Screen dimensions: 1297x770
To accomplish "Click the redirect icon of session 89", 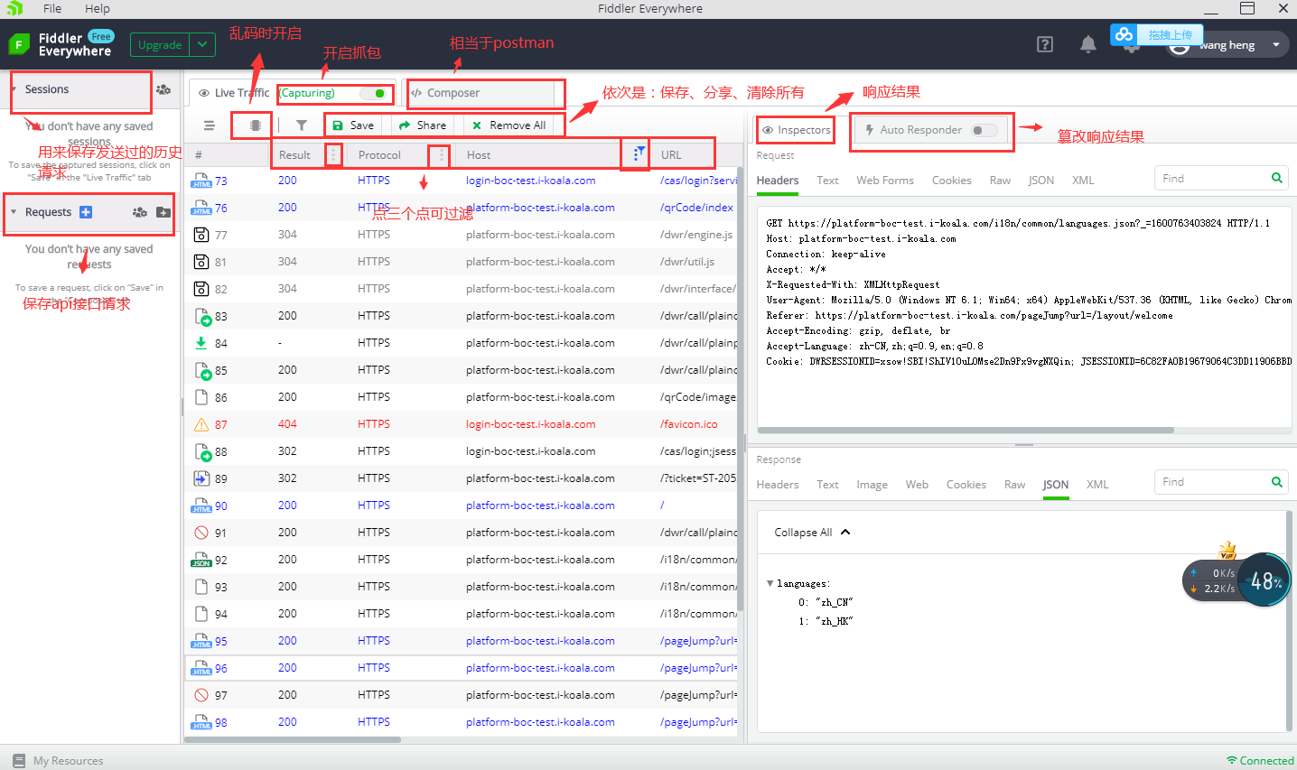I will (201, 478).
